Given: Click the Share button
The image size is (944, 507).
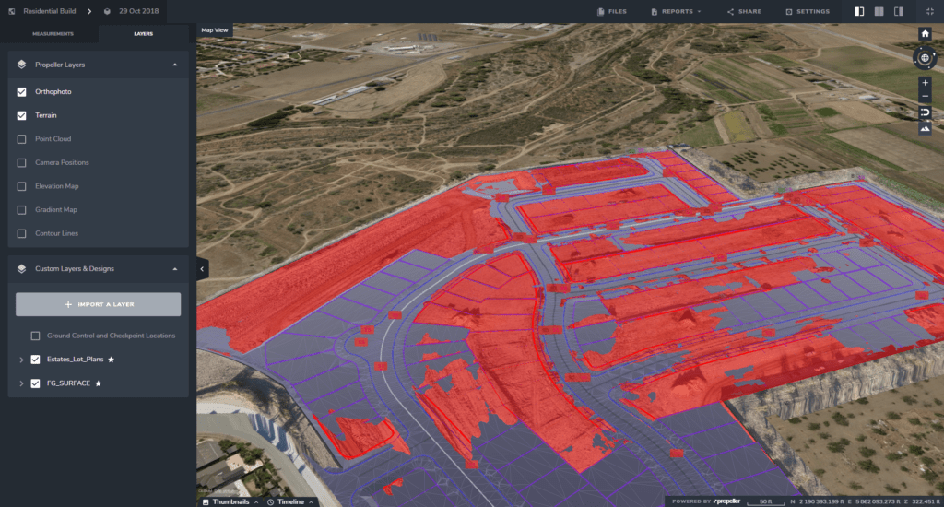Looking at the screenshot, I should (744, 12).
